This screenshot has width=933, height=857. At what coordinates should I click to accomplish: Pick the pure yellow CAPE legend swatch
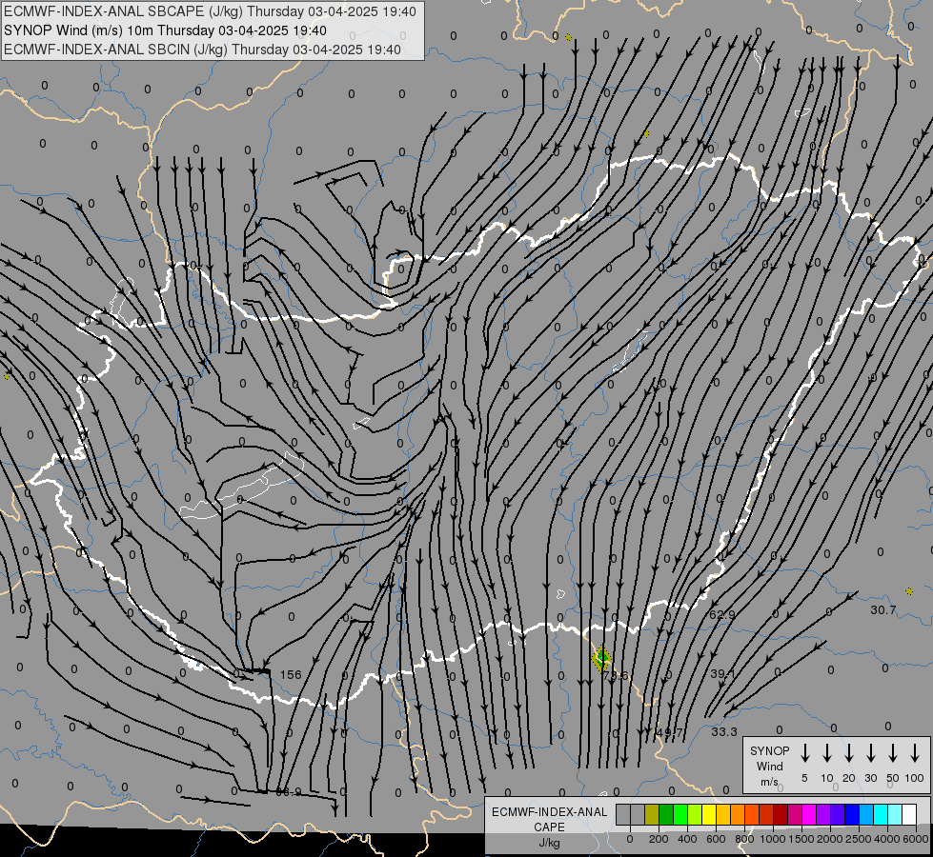[709, 814]
